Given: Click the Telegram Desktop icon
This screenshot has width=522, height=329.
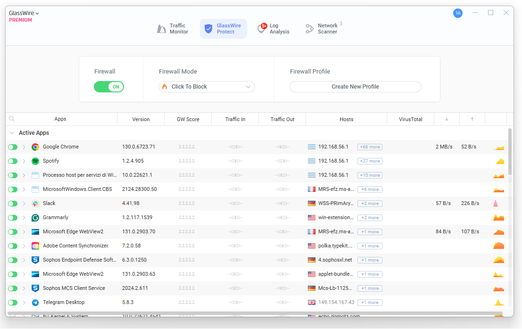Looking at the screenshot, I should pos(35,303).
